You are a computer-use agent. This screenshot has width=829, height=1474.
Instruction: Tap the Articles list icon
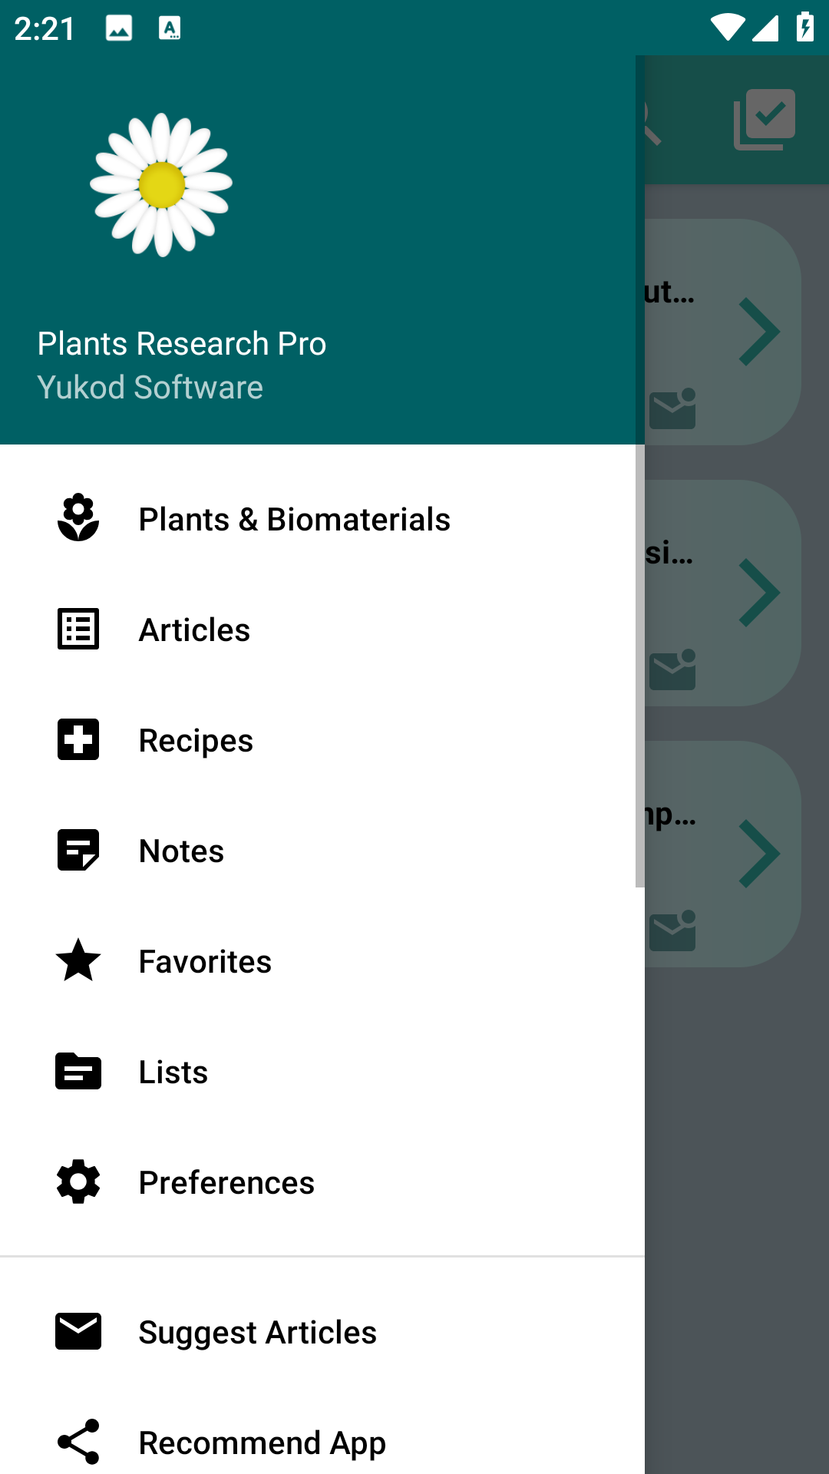tap(78, 629)
